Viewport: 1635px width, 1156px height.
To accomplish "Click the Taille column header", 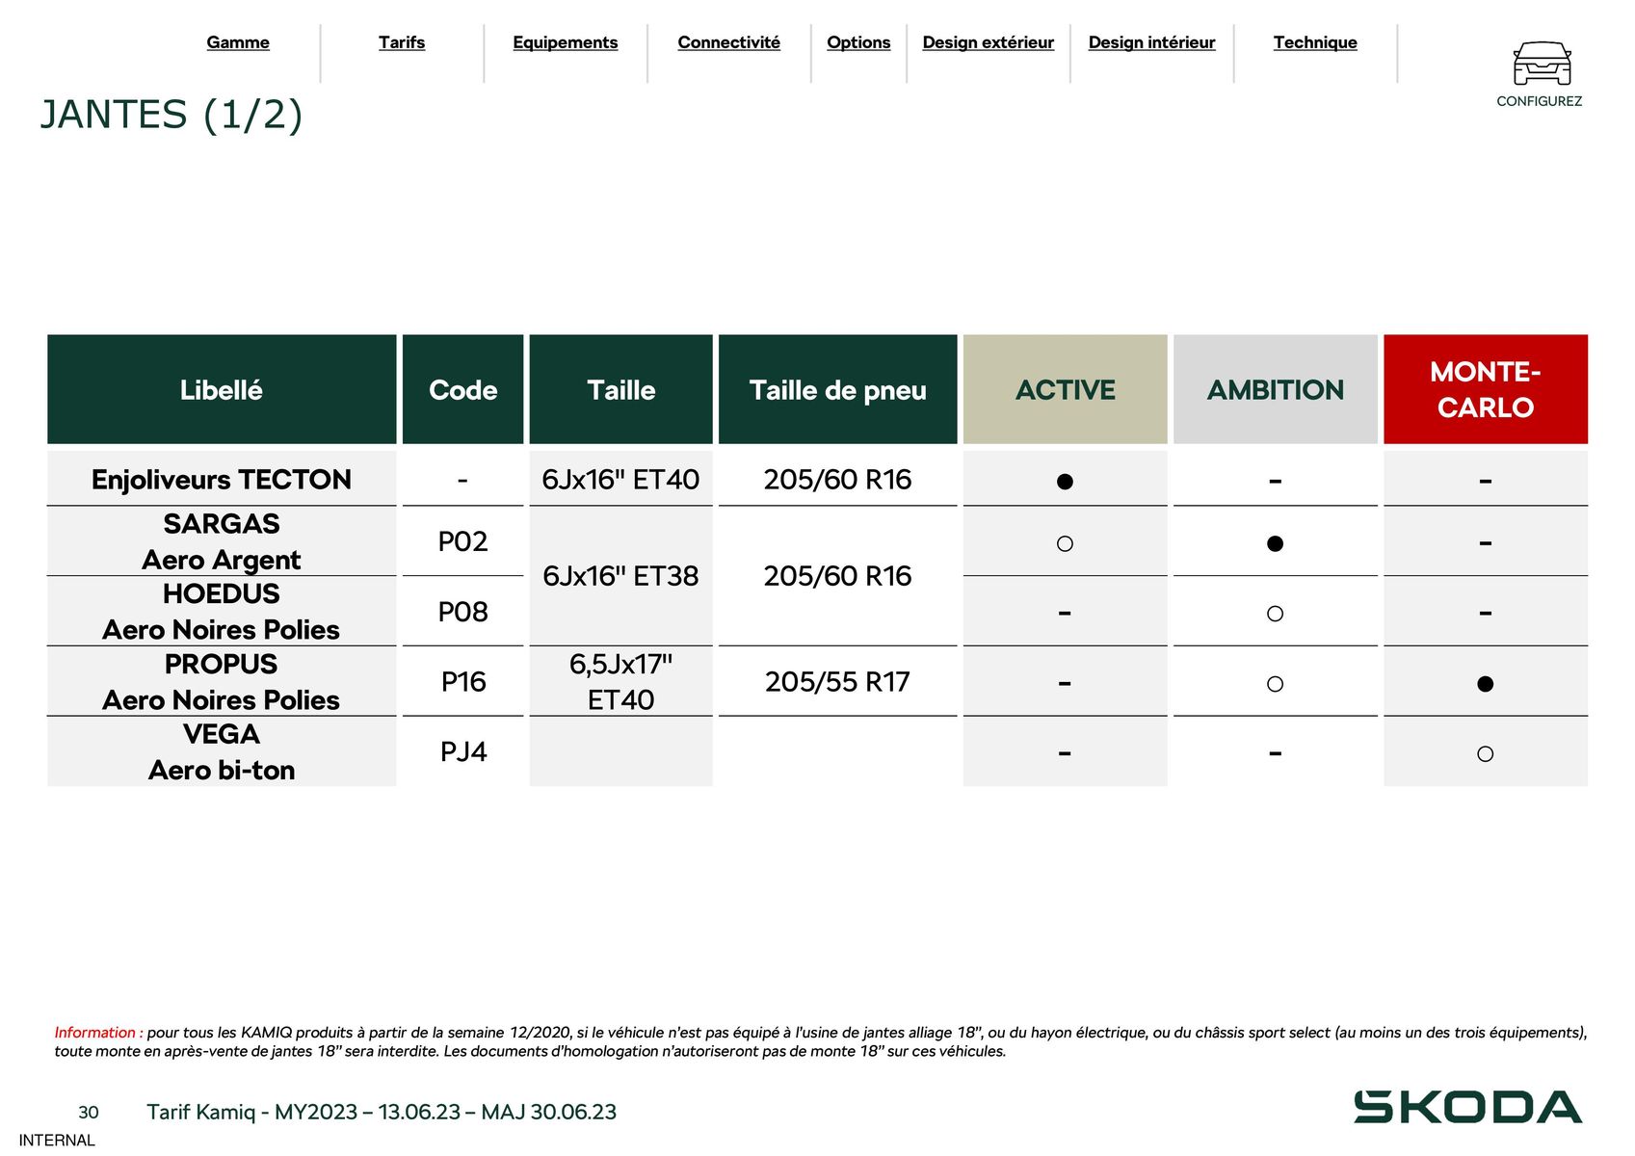I will pyautogui.click(x=621, y=389).
